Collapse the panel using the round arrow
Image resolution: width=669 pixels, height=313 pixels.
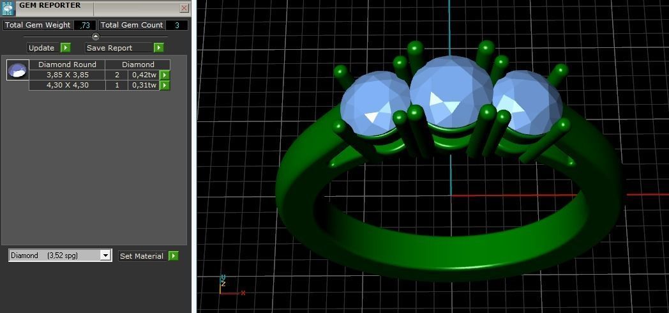pos(96,36)
